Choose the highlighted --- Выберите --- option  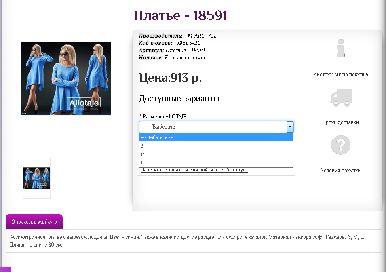pos(216,137)
